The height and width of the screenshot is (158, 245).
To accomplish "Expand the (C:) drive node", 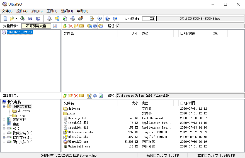I will coord(4,129).
